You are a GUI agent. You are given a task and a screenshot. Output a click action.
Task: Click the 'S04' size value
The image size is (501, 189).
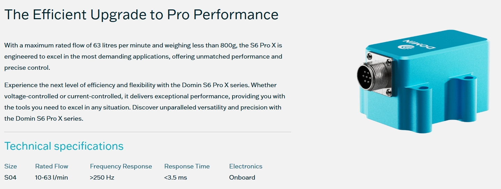10,177
